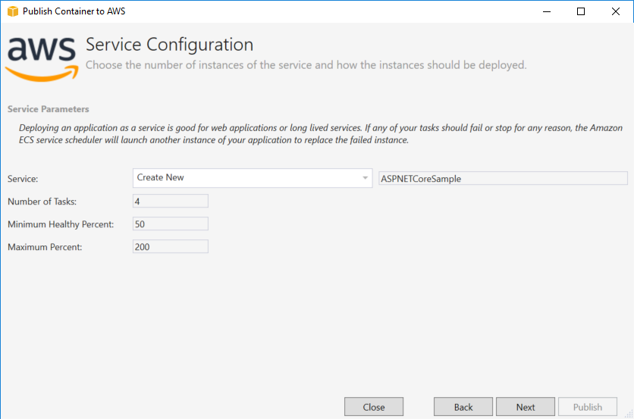Click the greyed-out Publish button
Viewport: 634px width, 419px height.
pos(588,407)
